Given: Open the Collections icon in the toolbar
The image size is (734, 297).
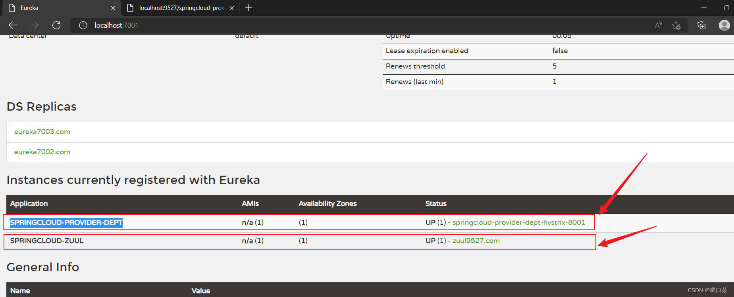Looking at the screenshot, I should click(701, 25).
